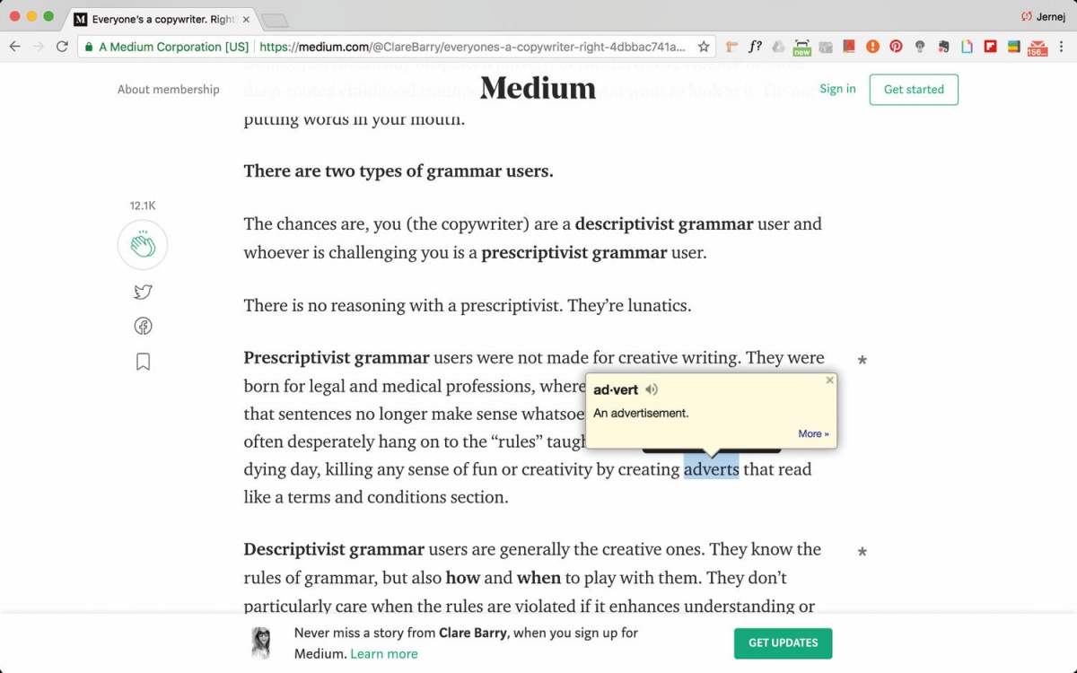This screenshot has width=1077, height=673.
Task: Close the 'Everyone's a copywriter' tab
Action: [245, 18]
